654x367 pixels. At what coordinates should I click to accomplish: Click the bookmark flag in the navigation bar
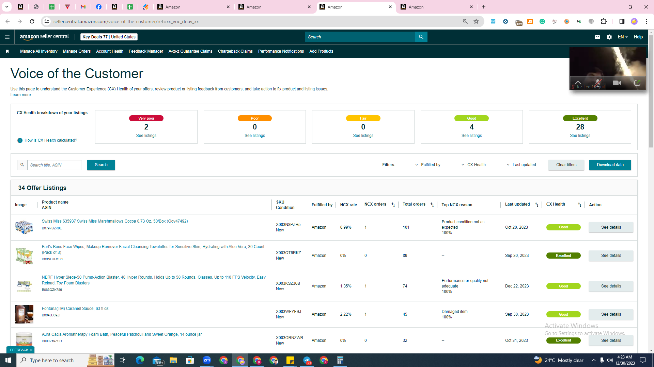[7, 51]
